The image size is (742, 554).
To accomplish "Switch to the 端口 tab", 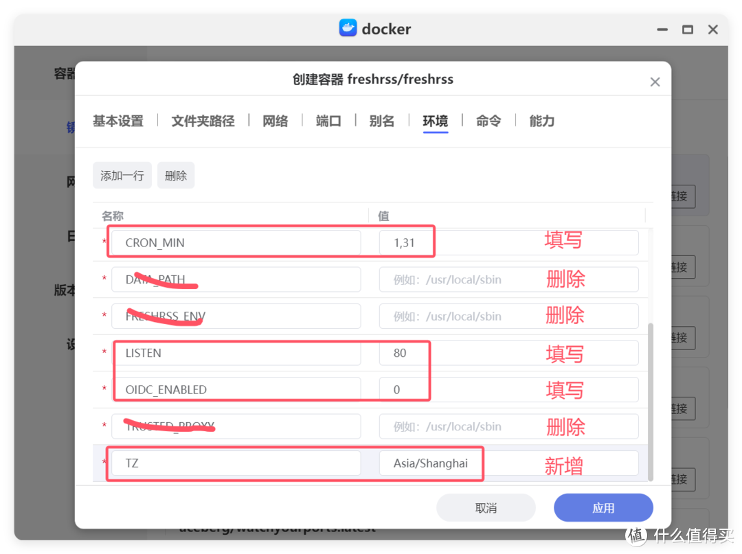I will (328, 121).
